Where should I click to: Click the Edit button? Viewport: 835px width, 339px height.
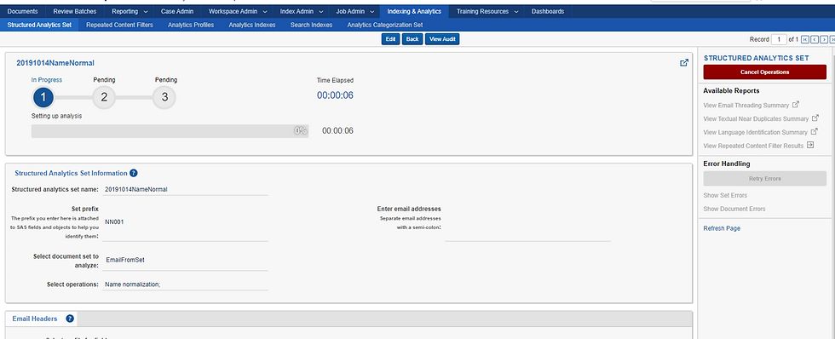click(x=390, y=39)
